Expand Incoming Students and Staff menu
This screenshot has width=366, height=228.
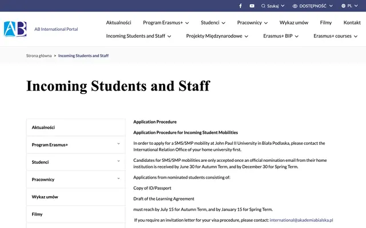click(138, 36)
